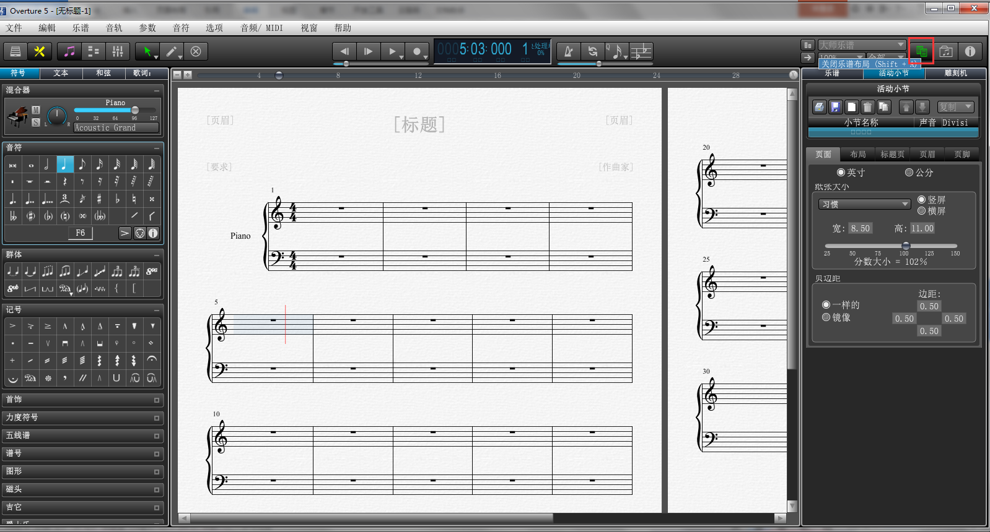
Task: Expand the 五线谱 palette
Action: pyautogui.click(x=83, y=436)
